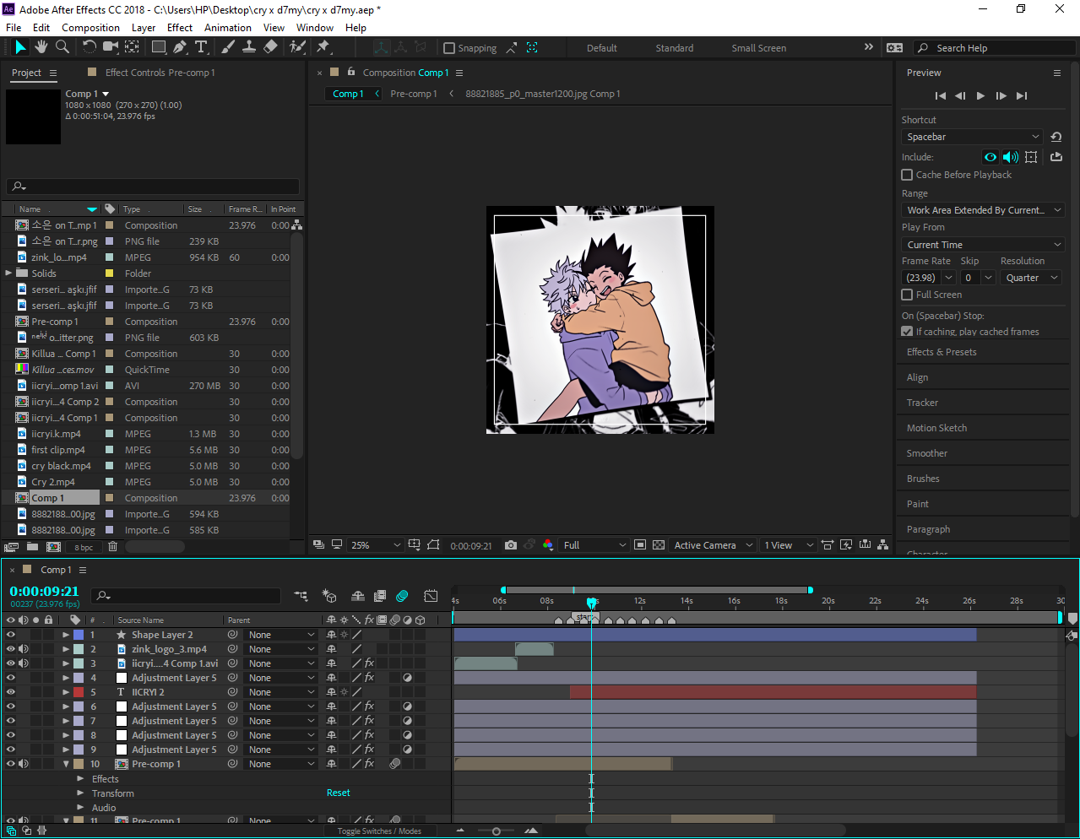Enable Frame Blending for the timeline
1080x839 pixels.
pos(381,596)
